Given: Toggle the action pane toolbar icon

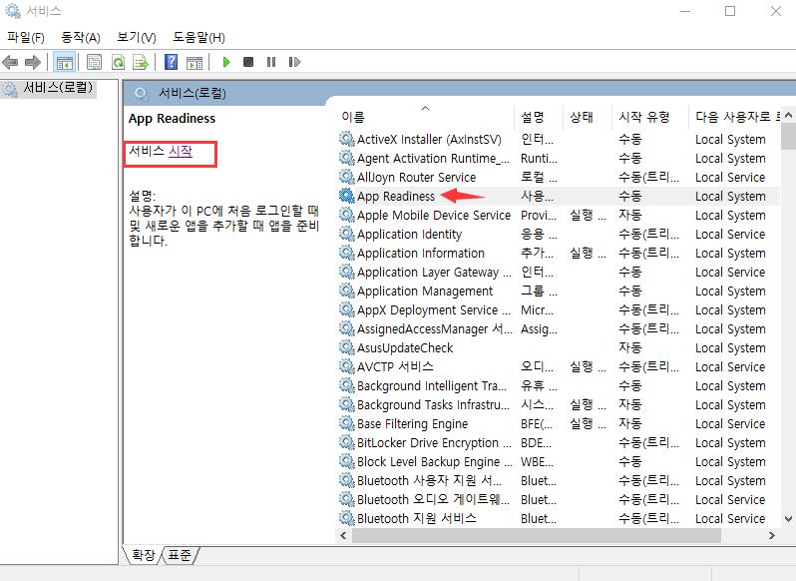Looking at the screenshot, I should (x=195, y=63).
